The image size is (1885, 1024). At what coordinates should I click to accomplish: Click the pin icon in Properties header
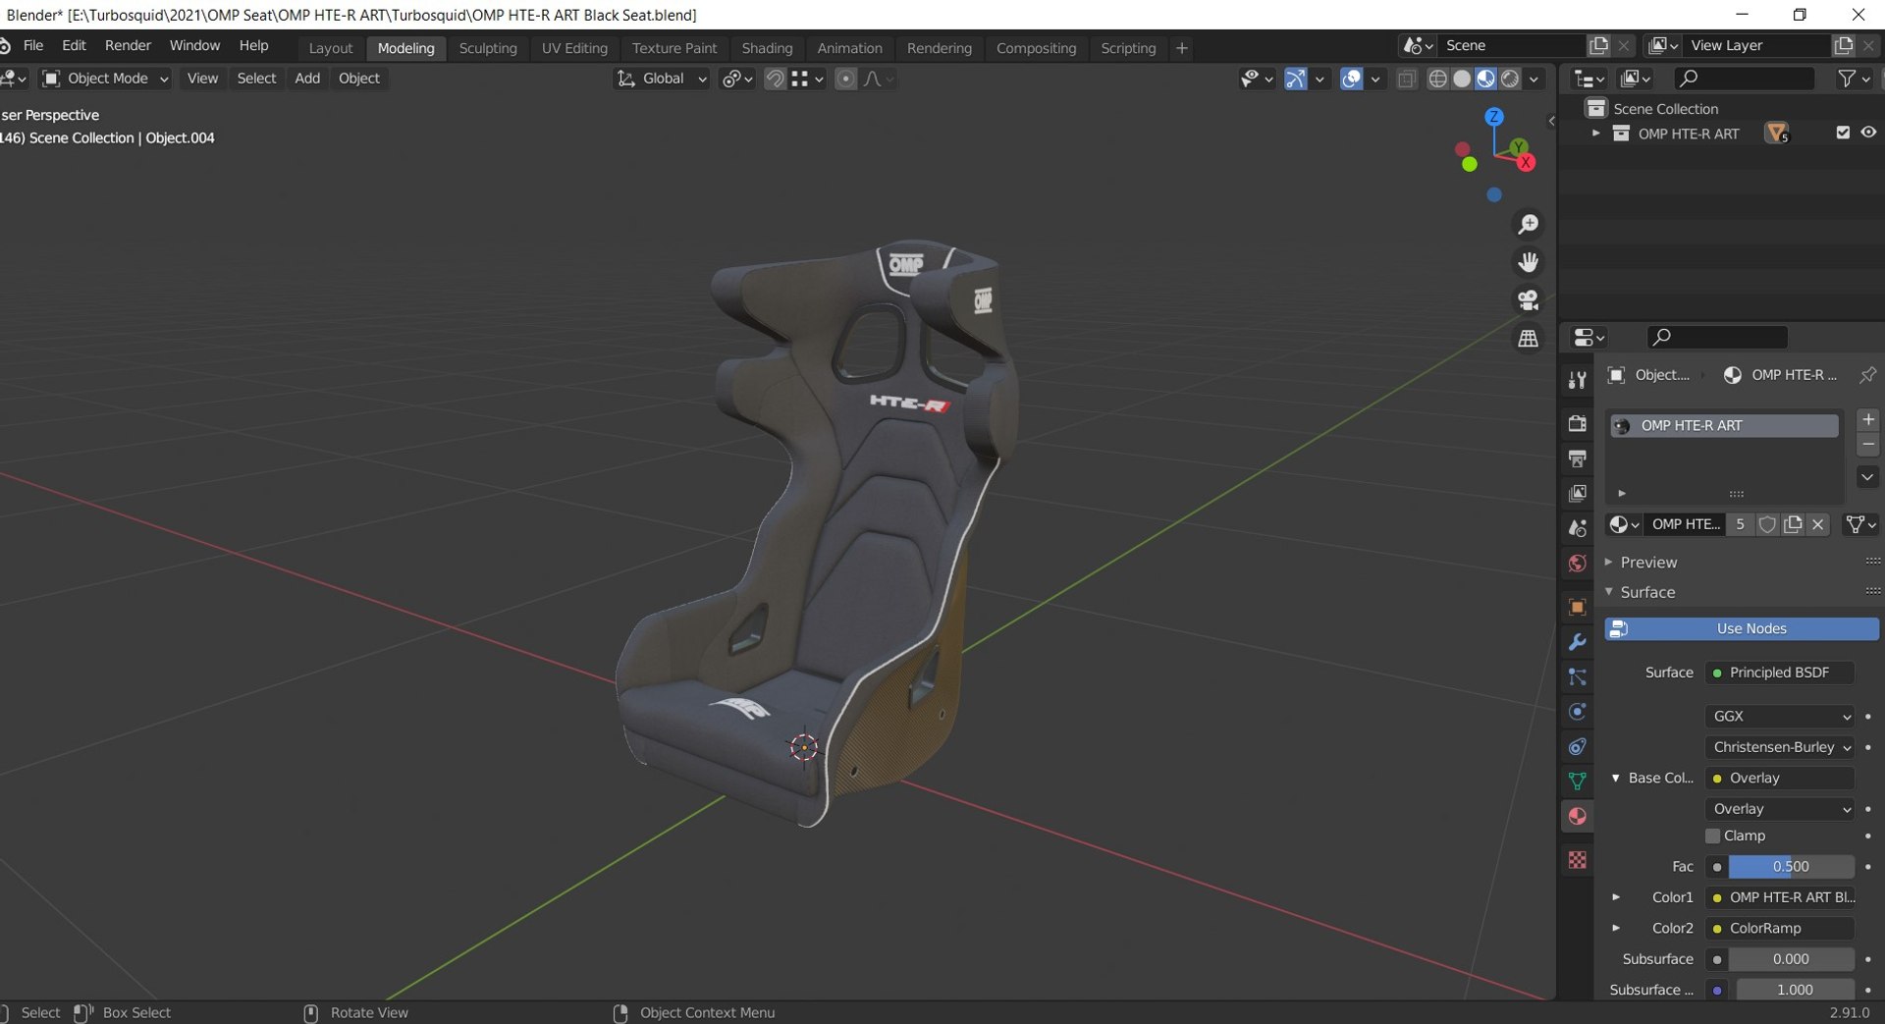[x=1867, y=375]
